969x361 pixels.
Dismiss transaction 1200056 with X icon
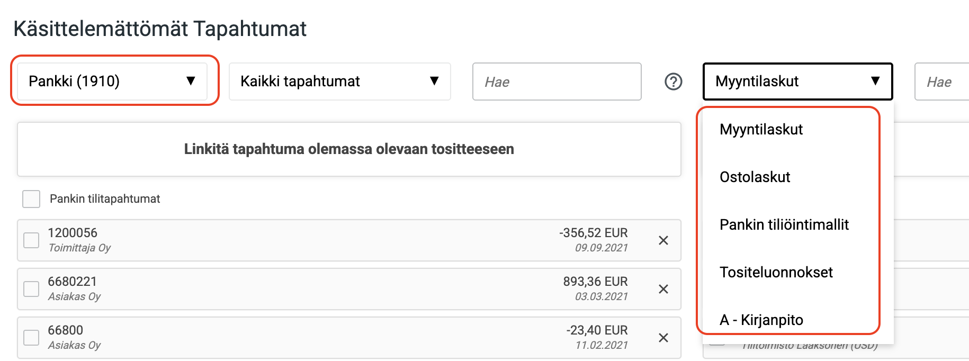pyautogui.click(x=663, y=240)
